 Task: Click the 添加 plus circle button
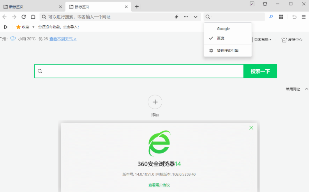click(155, 102)
